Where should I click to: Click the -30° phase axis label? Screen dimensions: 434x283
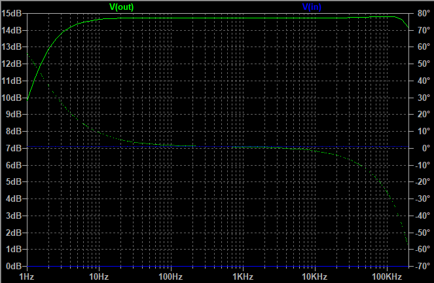[422, 198]
